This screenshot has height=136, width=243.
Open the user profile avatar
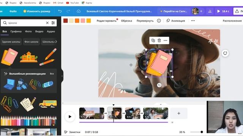[195, 11]
